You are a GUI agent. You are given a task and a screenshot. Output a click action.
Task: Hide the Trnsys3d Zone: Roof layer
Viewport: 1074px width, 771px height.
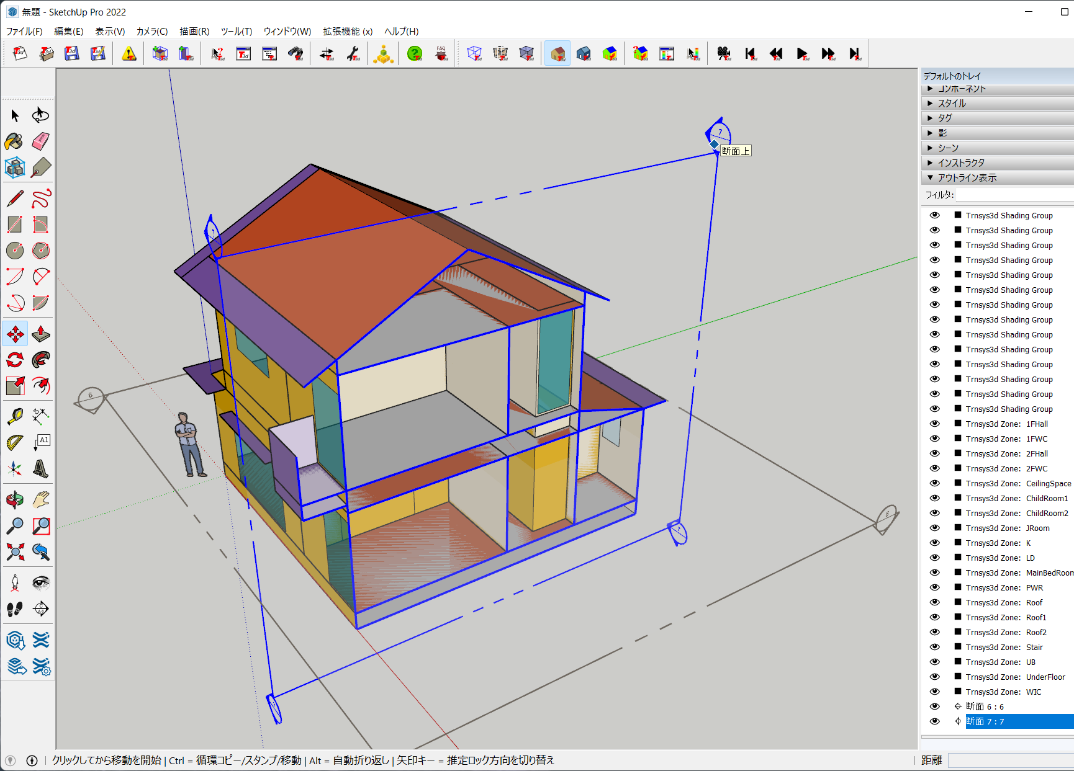pyautogui.click(x=934, y=602)
